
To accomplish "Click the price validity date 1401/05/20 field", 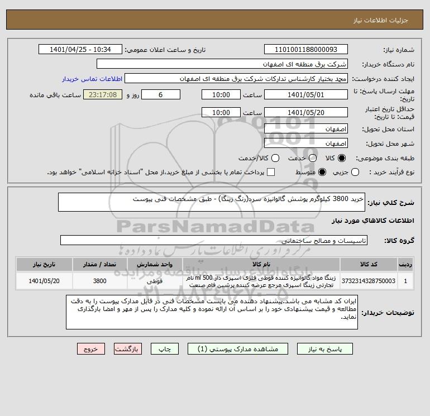I will pos(306,112).
